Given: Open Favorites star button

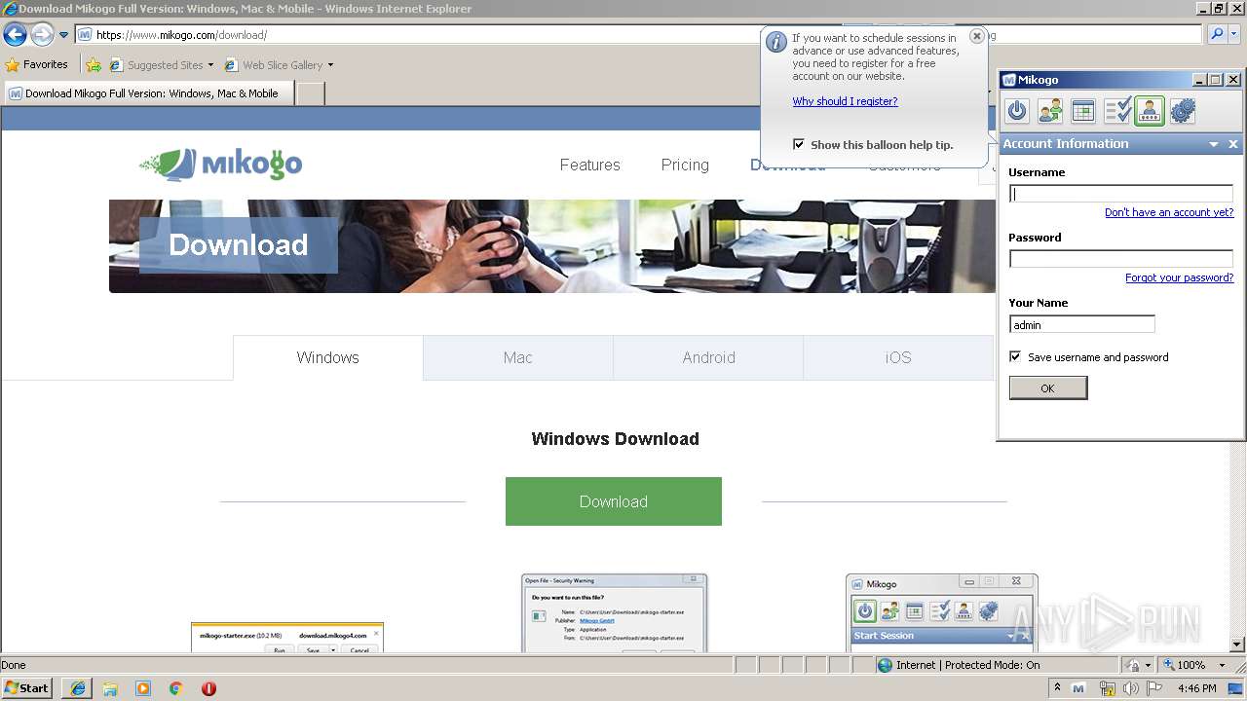Looking at the screenshot, I should 37,64.
